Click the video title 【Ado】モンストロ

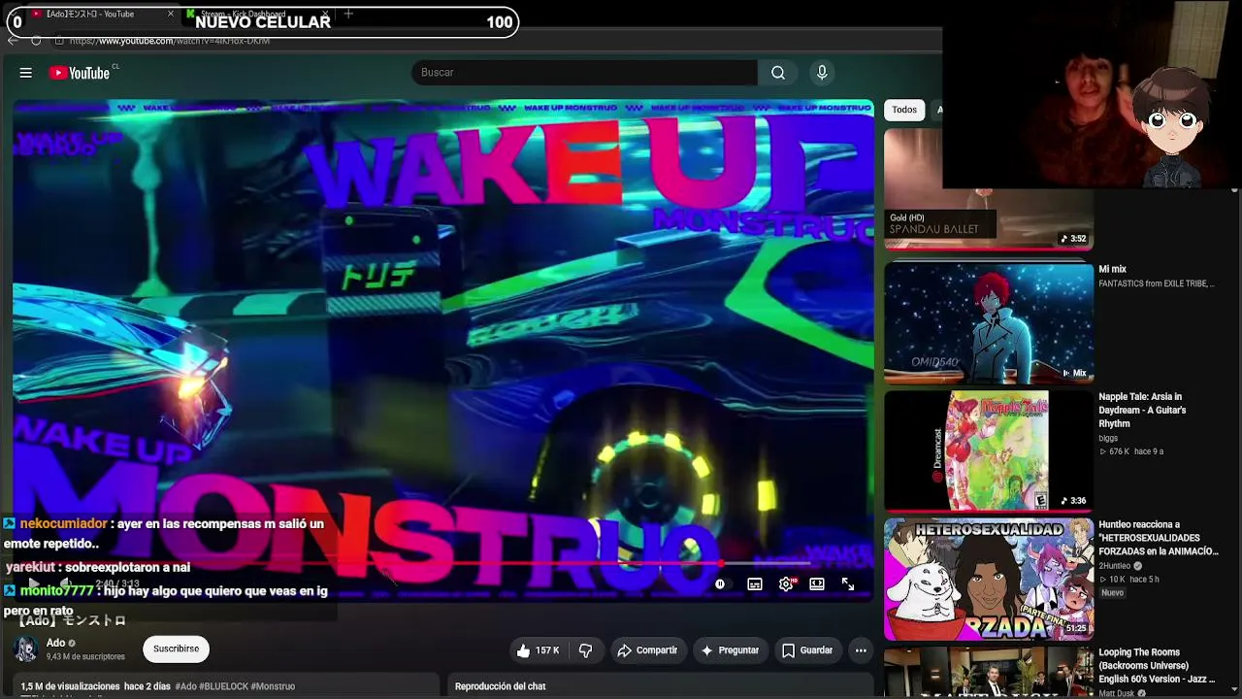point(73,620)
